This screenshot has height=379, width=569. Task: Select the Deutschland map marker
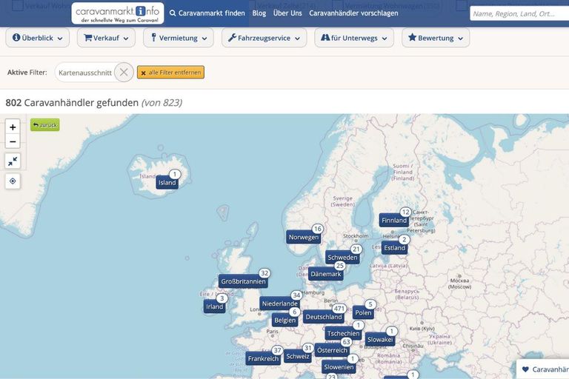click(324, 317)
